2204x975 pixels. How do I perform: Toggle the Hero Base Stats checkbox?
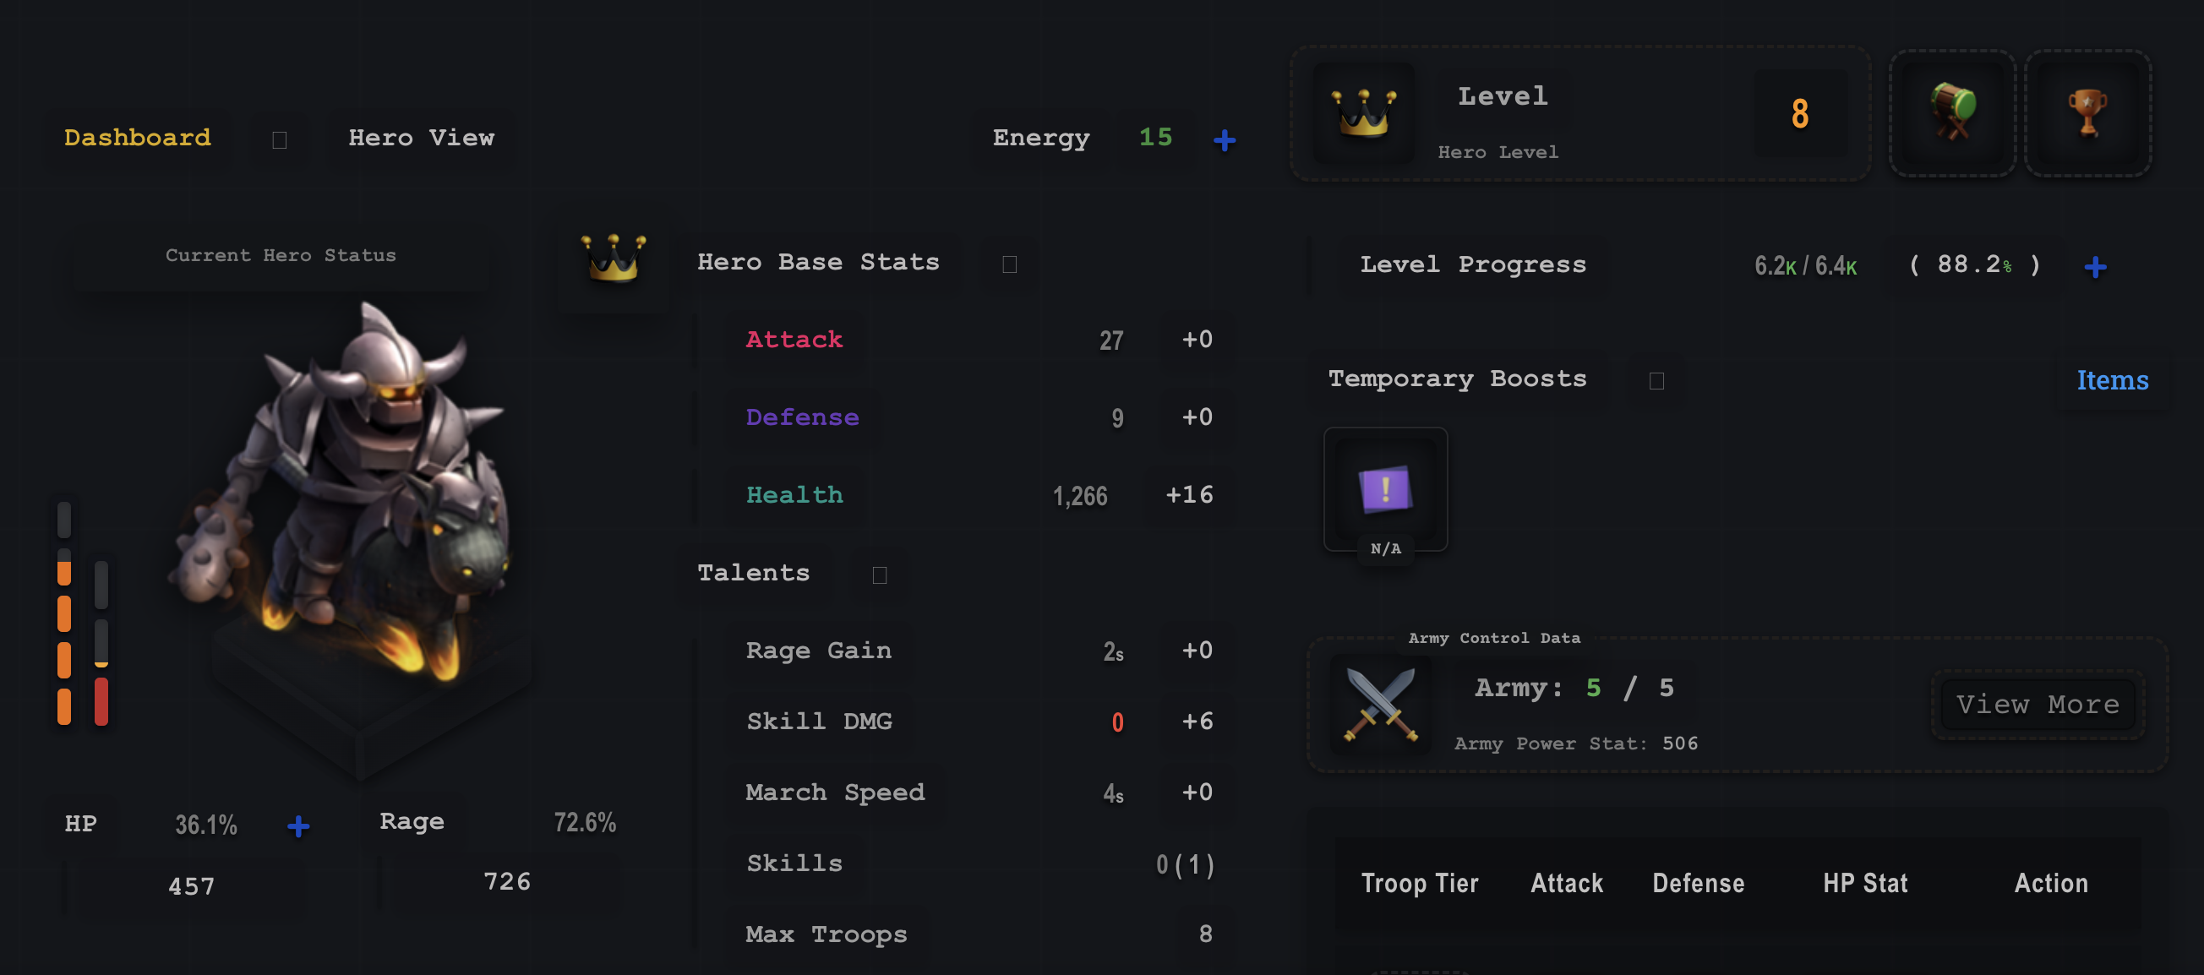(x=1010, y=264)
